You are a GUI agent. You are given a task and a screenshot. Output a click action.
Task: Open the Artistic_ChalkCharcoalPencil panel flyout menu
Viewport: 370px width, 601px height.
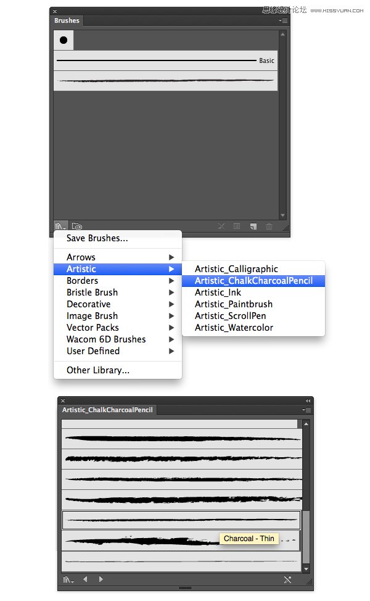307,410
